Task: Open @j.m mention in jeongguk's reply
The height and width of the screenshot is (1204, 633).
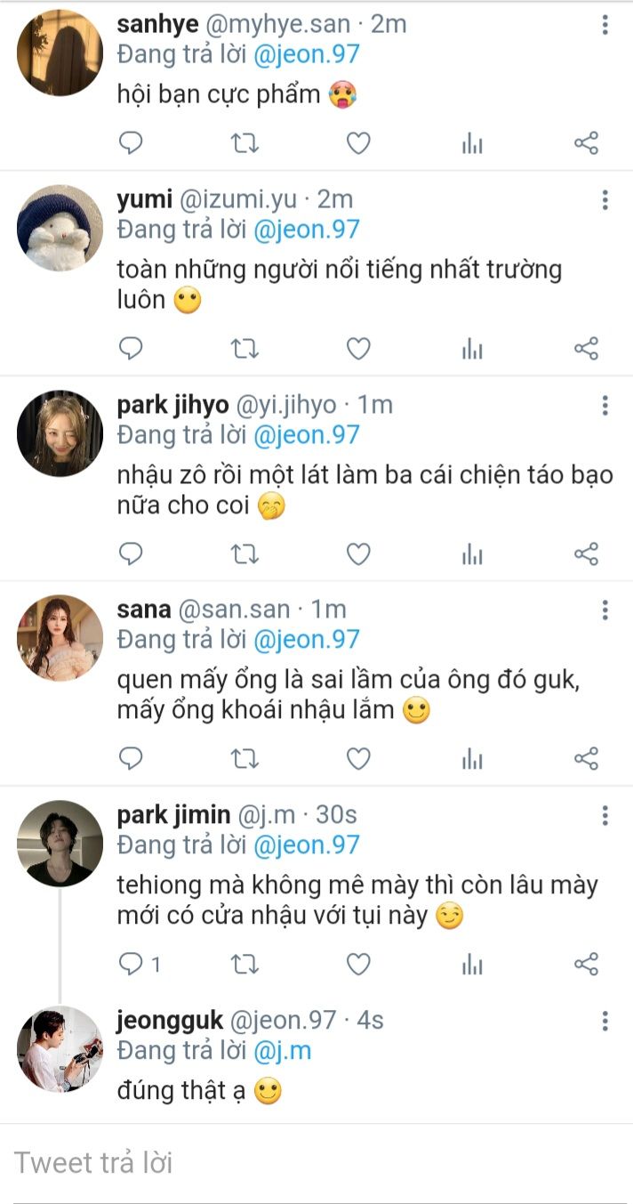Action: coord(282,1051)
